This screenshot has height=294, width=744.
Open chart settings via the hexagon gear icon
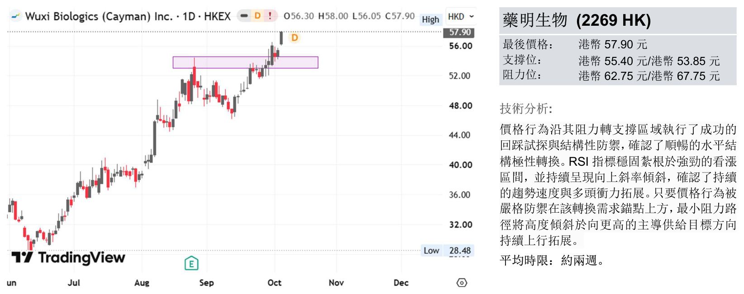pyautogui.click(x=462, y=283)
